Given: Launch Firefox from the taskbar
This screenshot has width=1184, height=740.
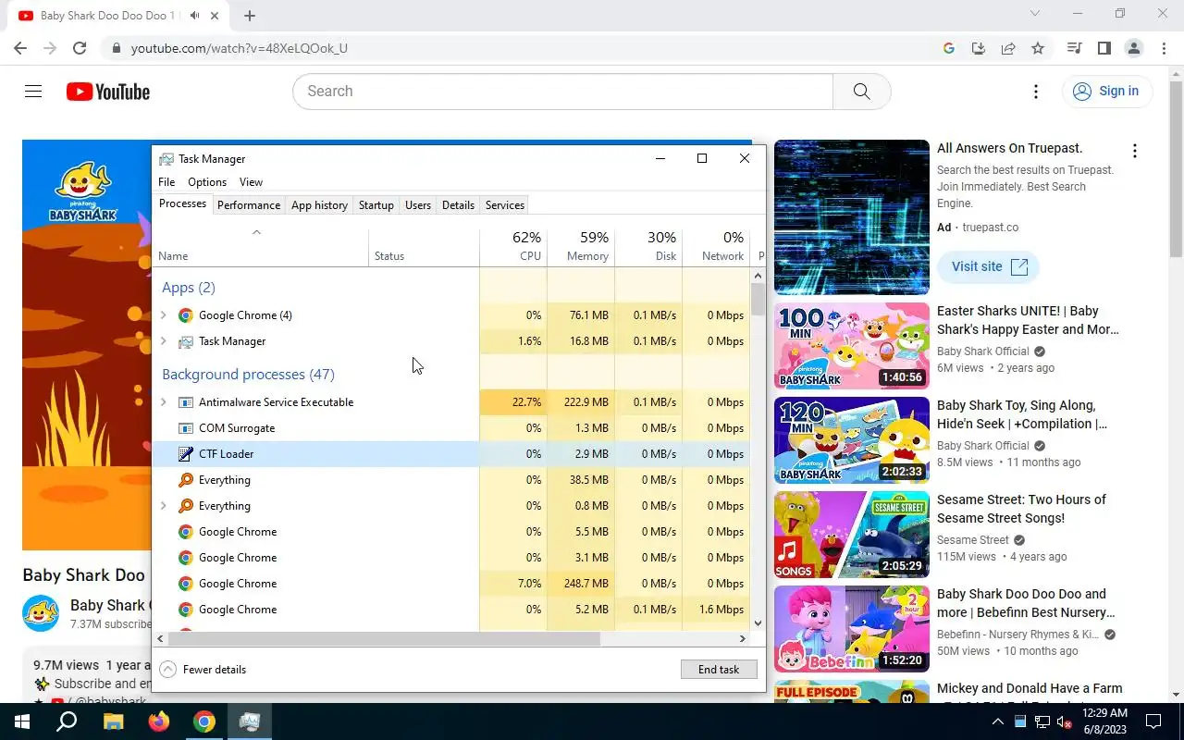Looking at the screenshot, I should pos(158,721).
